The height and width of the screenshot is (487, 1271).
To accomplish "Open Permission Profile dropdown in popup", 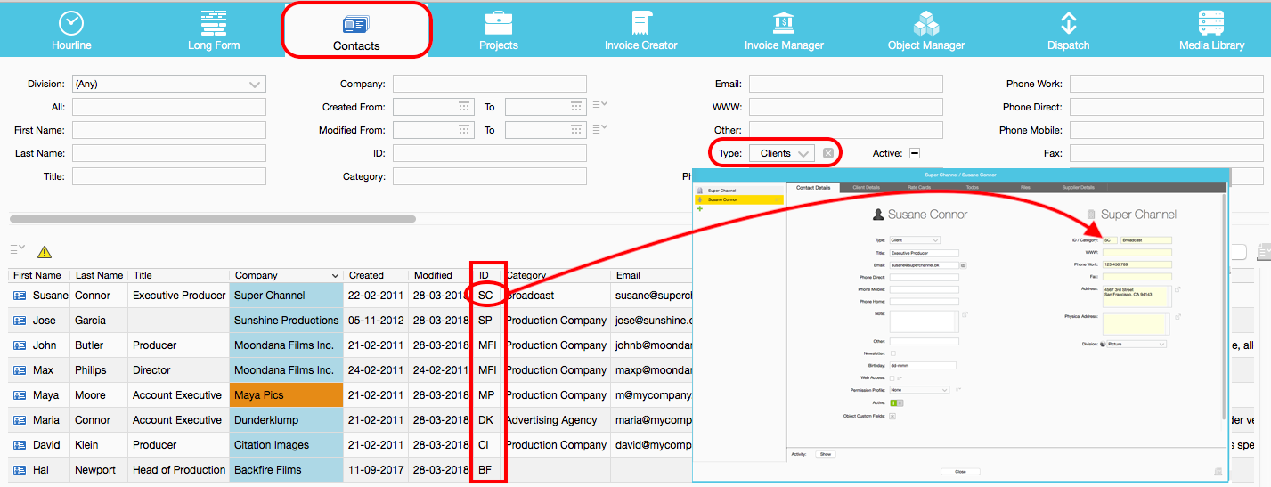I will tap(919, 390).
